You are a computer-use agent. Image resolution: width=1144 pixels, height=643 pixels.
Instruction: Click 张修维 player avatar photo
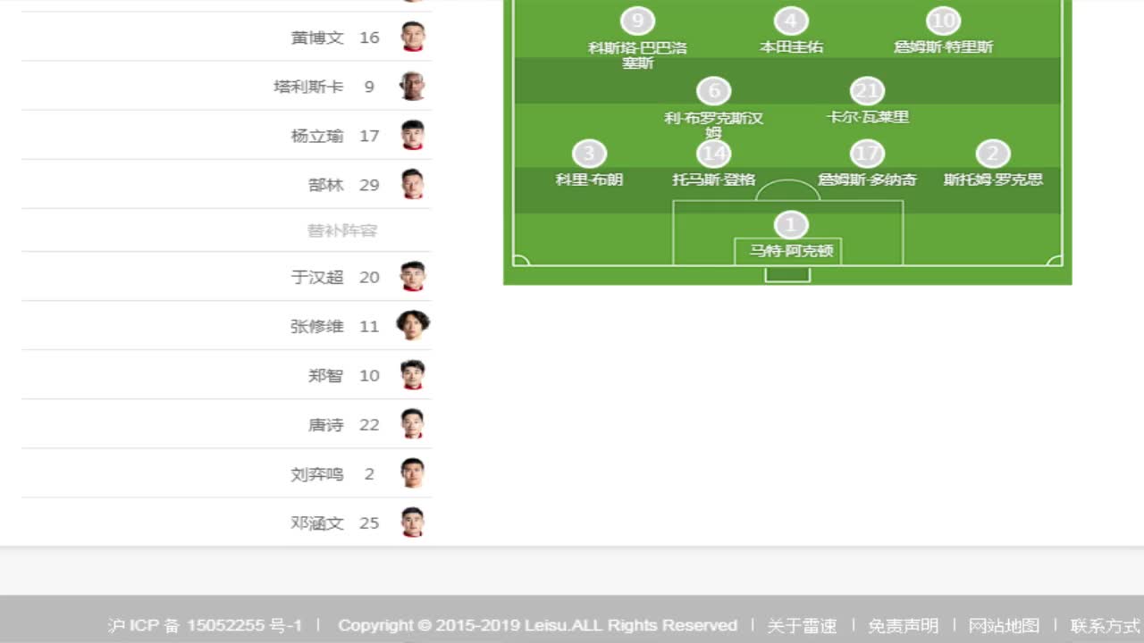[412, 326]
